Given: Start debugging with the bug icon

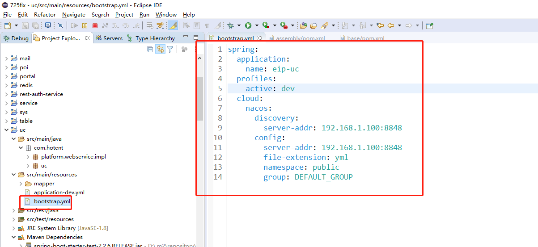Looking at the screenshot, I should pos(230,26).
